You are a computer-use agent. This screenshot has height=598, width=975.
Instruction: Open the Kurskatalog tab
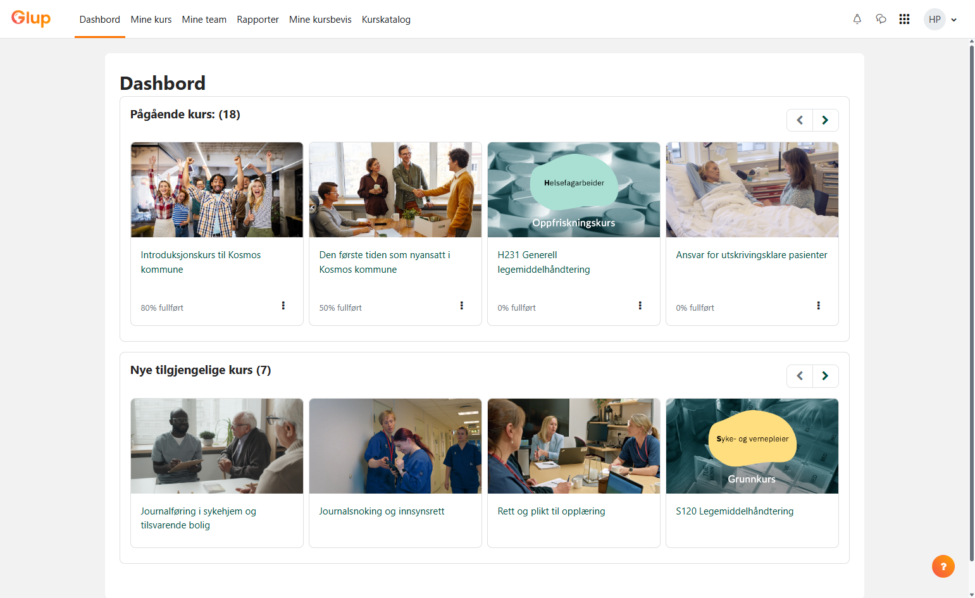pos(386,20)
